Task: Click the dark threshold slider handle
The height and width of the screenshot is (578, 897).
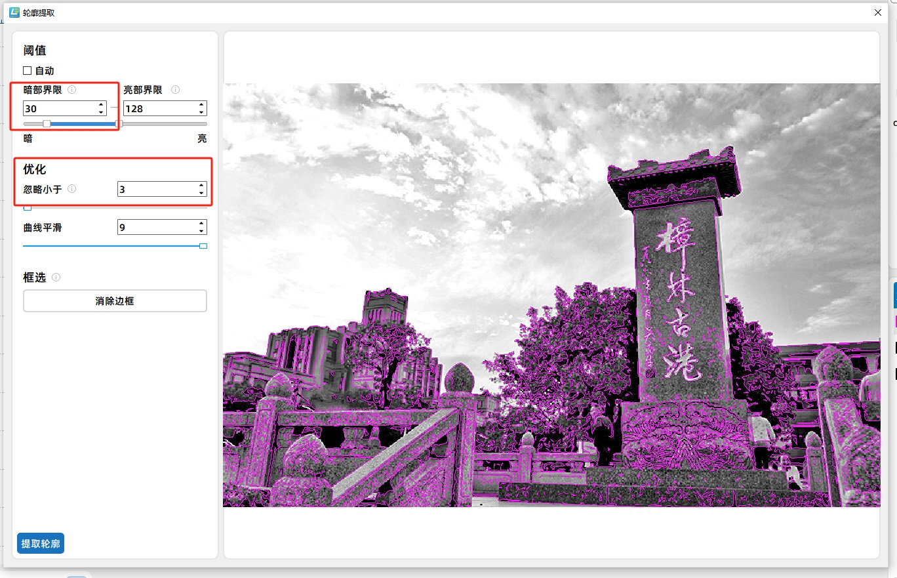Action: pos(47,123)
